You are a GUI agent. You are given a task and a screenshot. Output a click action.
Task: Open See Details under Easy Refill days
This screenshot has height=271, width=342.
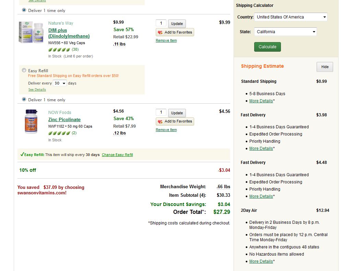[x=37, y=90]
